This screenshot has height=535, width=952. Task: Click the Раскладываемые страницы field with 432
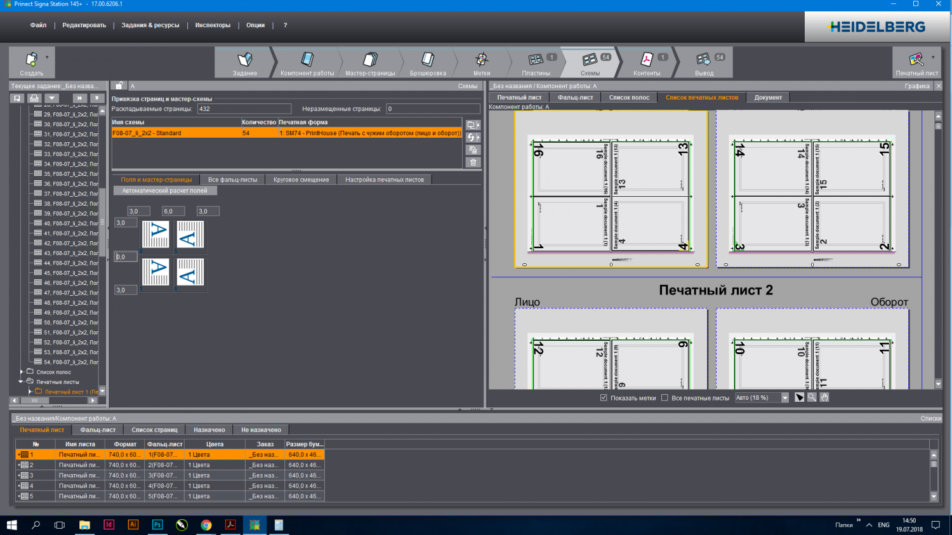244,109
